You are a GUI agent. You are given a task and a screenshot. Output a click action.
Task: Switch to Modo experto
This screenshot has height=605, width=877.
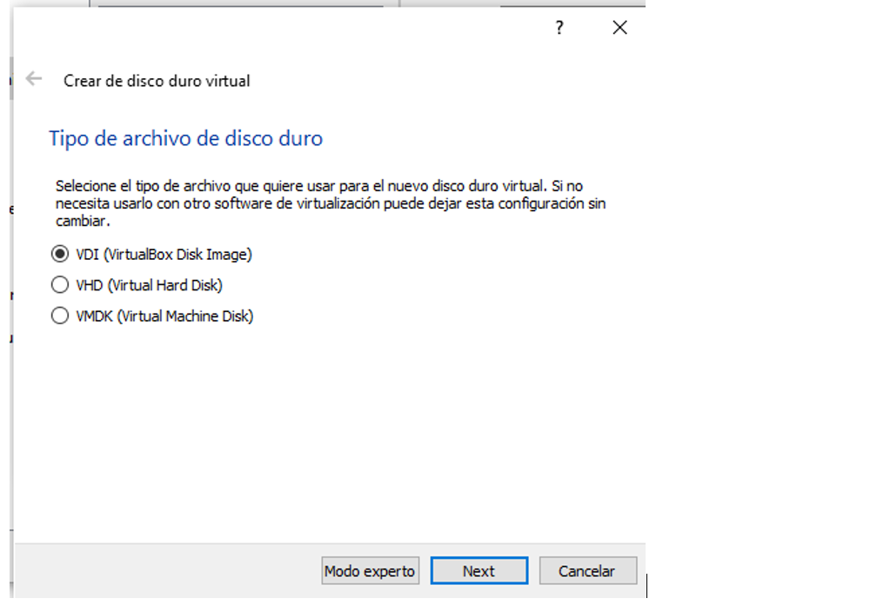click(x=371, y=571)
